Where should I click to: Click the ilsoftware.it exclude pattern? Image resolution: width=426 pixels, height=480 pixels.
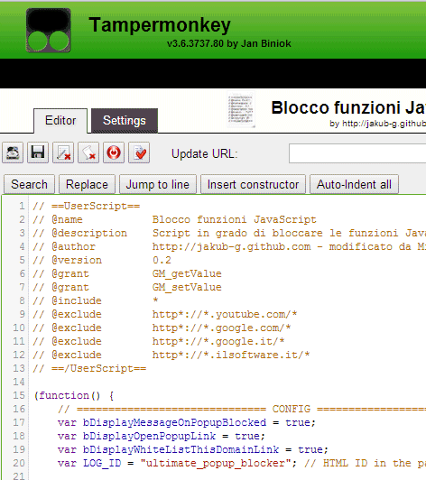click(x=231, y=355)
